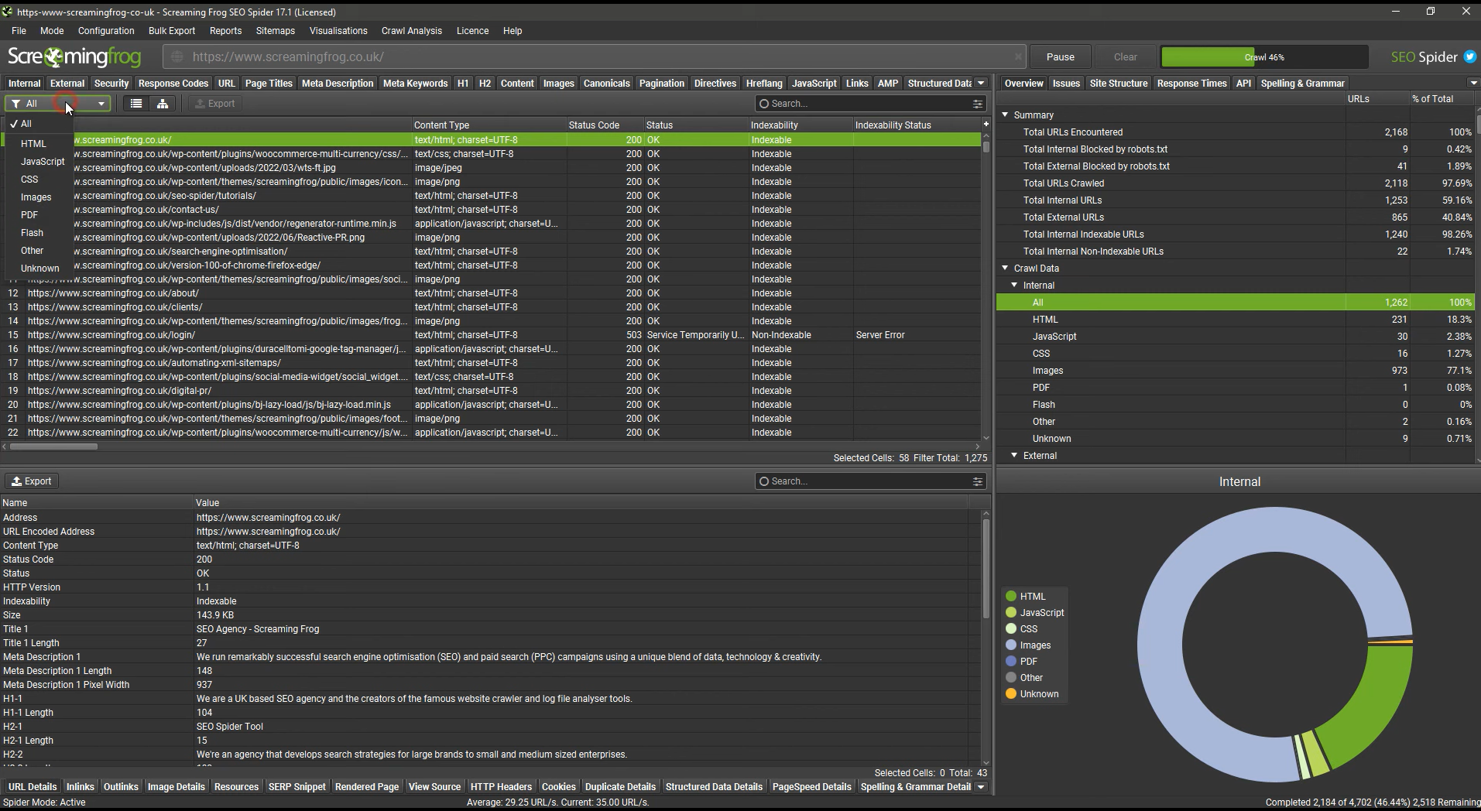Open bottom tabs overflow arrow
Screen dimensions: 1481x811
tap(981, 787)
